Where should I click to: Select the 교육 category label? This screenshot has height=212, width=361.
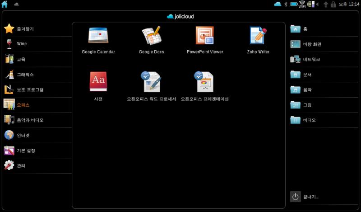click(x=21, y=59)
